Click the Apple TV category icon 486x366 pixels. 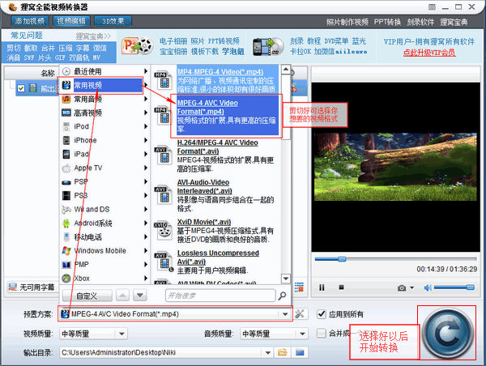(x=66, y=168)
